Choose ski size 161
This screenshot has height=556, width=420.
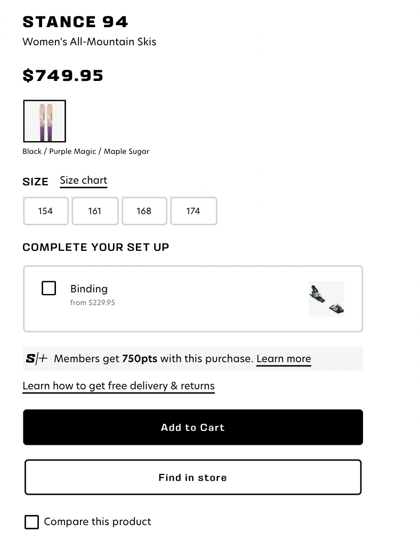95,211
